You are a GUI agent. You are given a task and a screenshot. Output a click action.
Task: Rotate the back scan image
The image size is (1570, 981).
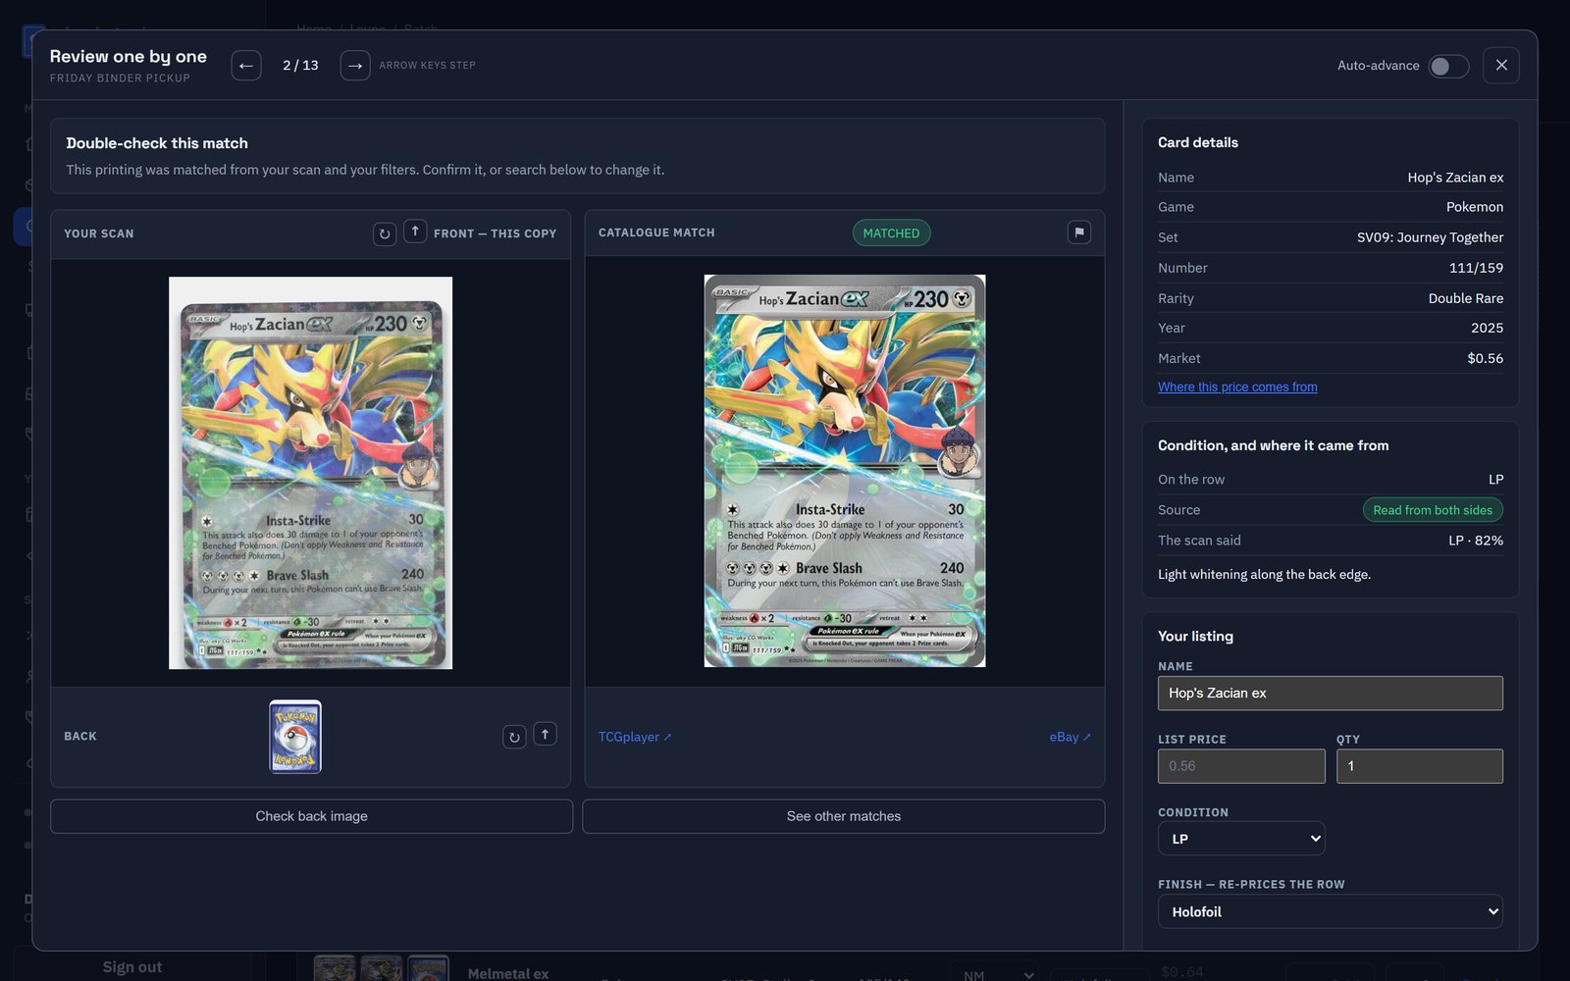tap(514, 736)
